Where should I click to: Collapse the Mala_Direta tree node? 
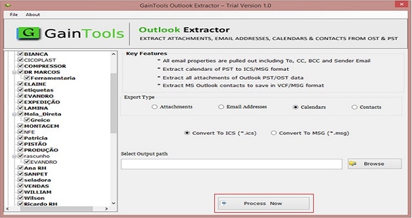[x=15, y=114]
